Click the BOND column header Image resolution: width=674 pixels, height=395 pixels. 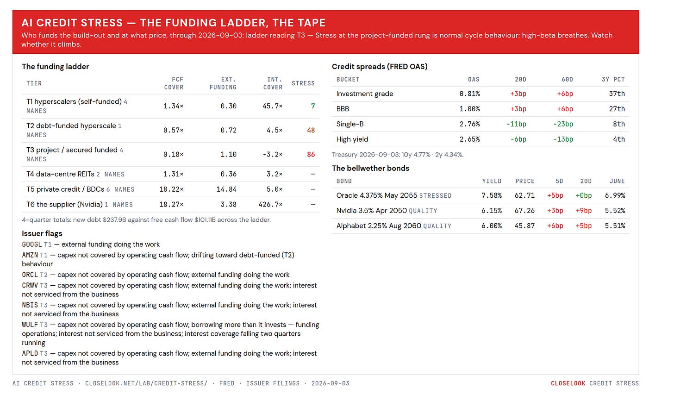point(344,181)
